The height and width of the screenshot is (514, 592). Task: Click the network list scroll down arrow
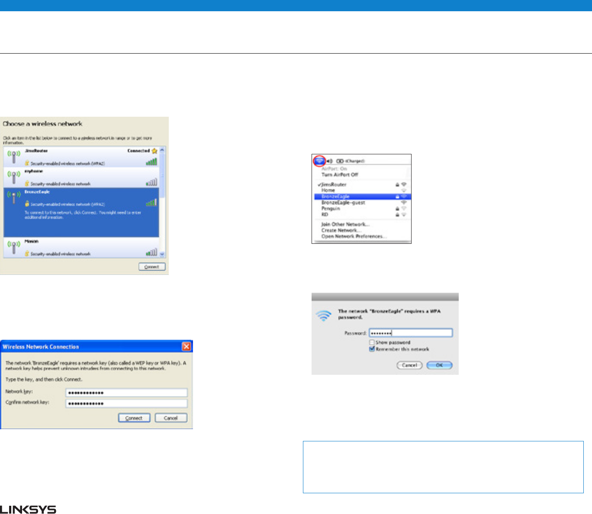tap(162, 254)
